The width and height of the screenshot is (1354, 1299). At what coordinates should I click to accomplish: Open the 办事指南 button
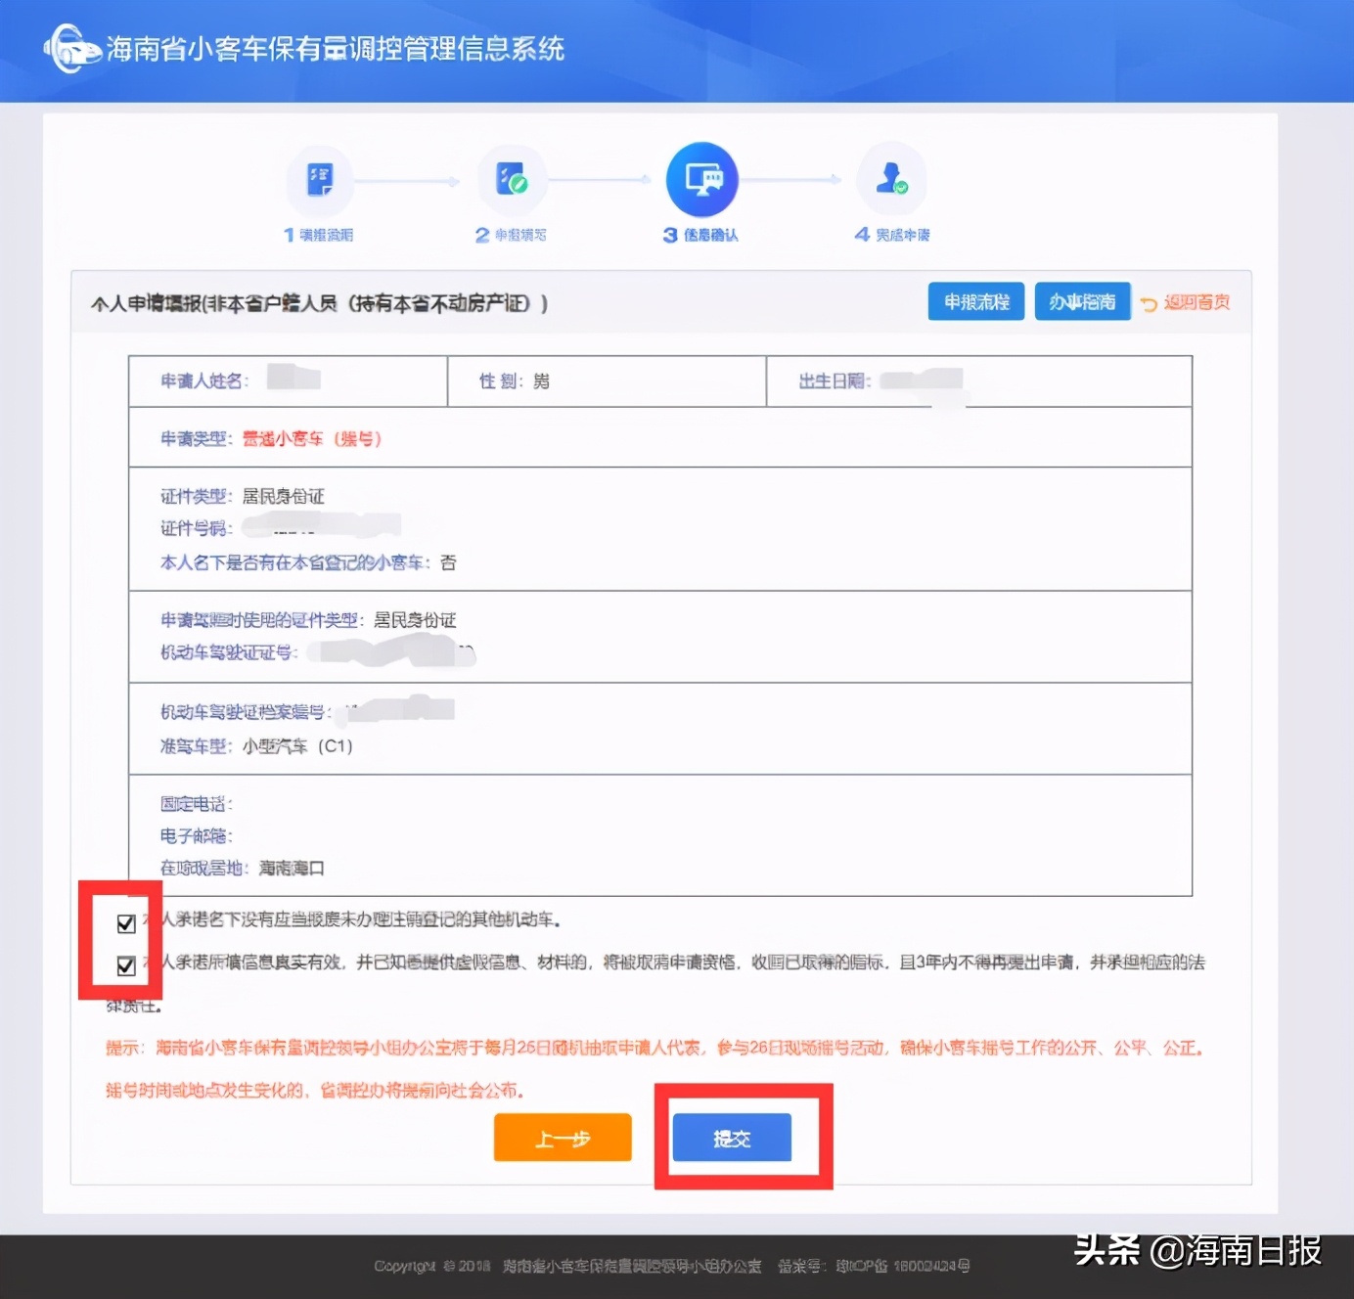[x=1082, y=302]
